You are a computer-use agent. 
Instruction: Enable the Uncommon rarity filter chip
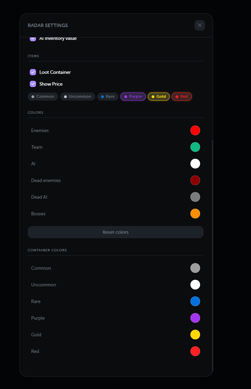click(x=78, y=96)
